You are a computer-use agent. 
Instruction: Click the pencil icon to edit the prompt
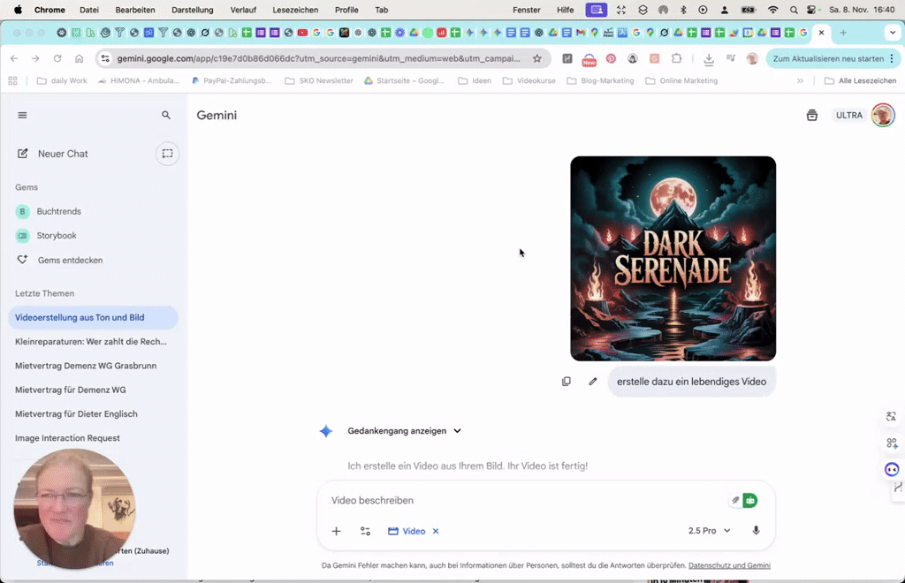[x=592, y=381]
